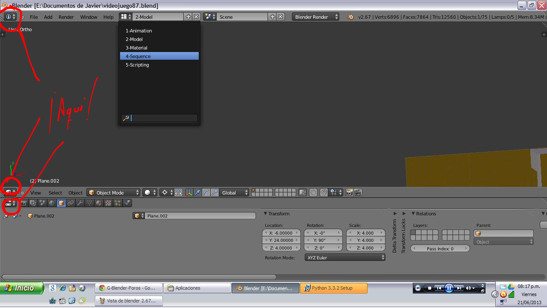Open the Global orientation dropdown
This screenshot has height=308, width=547.
point(234,192)
